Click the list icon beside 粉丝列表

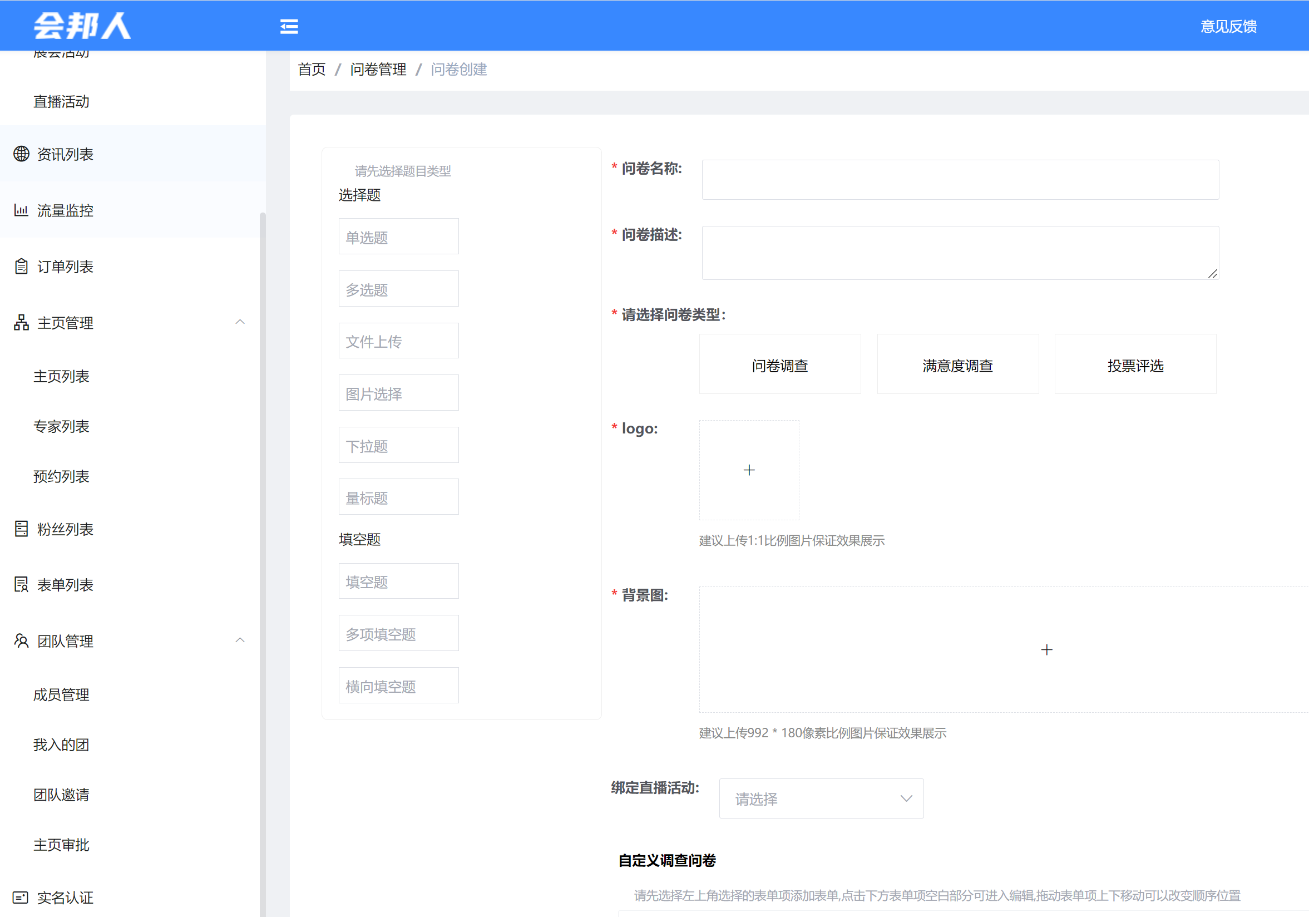(x=22, y=529)
